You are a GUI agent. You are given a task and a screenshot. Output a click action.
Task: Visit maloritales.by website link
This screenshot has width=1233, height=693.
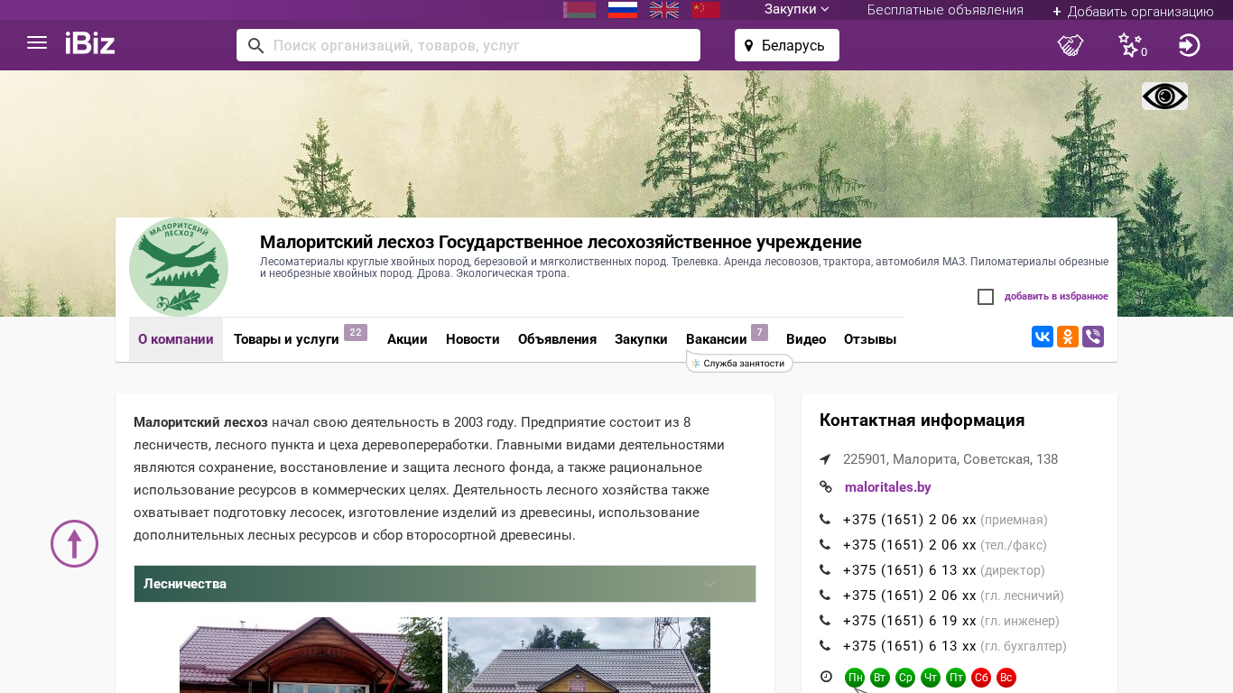888,487
